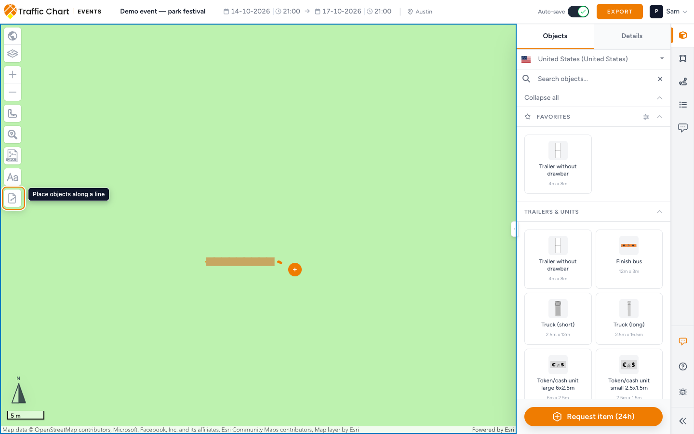Zoom in with the plus map button
This screenshot has height=434, width=694.
point(13,75)
